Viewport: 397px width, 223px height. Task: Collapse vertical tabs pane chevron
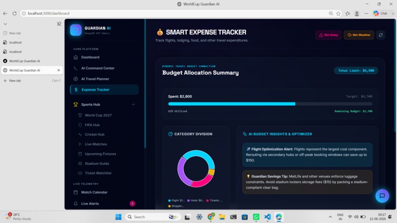point(5,24)
